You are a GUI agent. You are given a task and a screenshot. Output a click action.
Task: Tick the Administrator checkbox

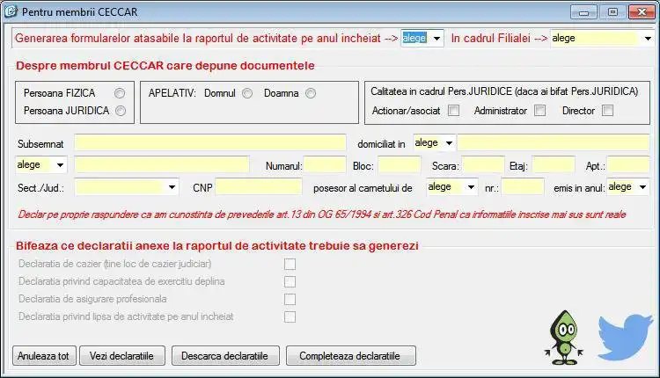click(539, 111)
